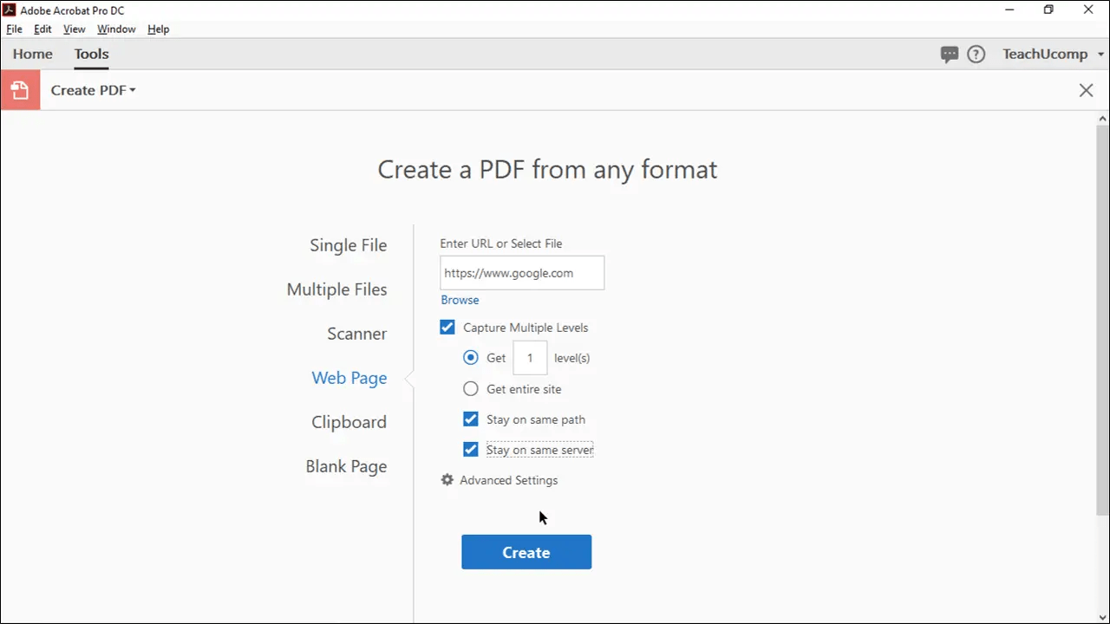Click the Adobe Acrobat logo in the title bar
The width and height of the screenshot is (1110, 624).
(9, 10)
